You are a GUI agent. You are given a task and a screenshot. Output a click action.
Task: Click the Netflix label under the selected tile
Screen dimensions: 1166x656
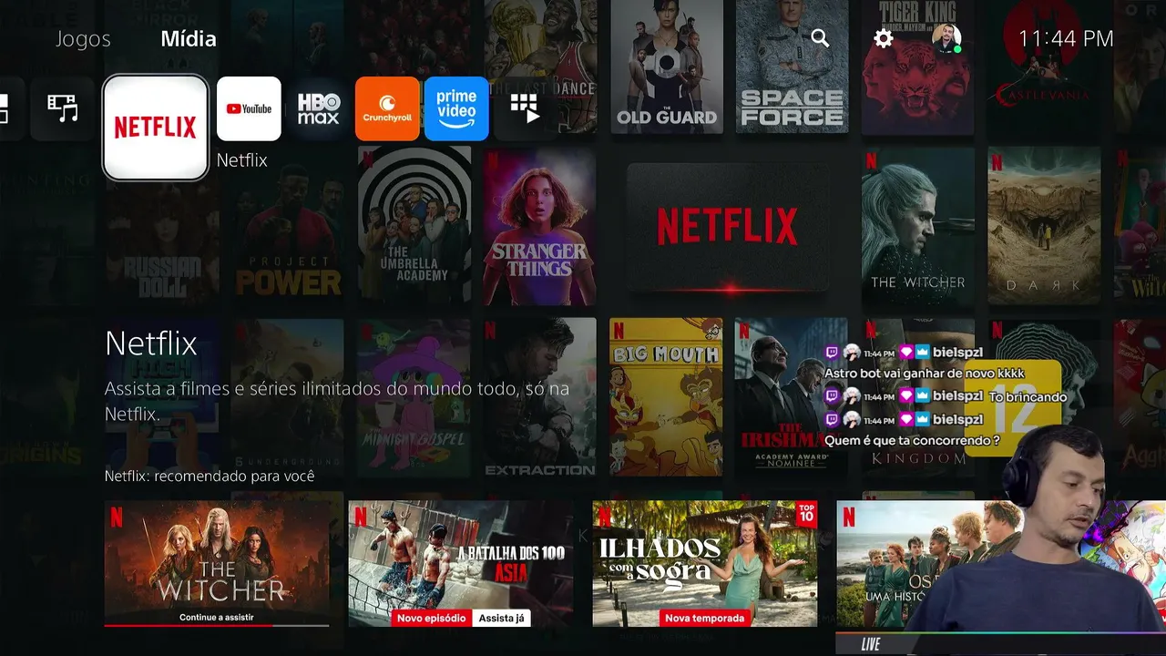coord(242,159)
